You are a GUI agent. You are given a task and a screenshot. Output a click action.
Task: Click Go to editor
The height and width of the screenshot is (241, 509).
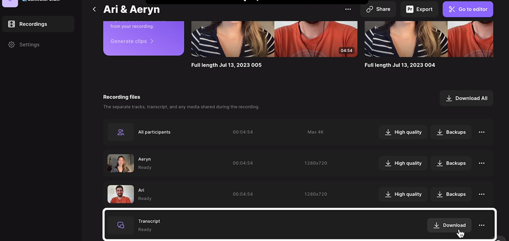pyautogui.click(x=468, y=9)
